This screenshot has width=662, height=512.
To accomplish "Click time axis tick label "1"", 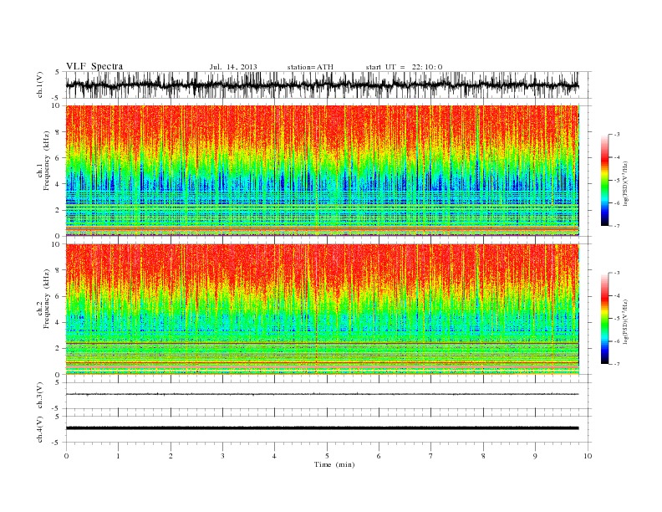I will pyautogui.click(x=118, y=456).
